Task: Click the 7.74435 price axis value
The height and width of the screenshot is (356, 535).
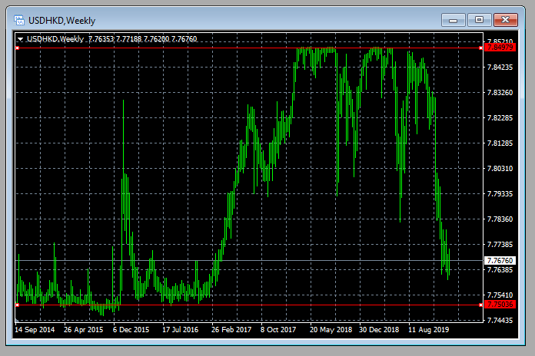Action: 500,321
